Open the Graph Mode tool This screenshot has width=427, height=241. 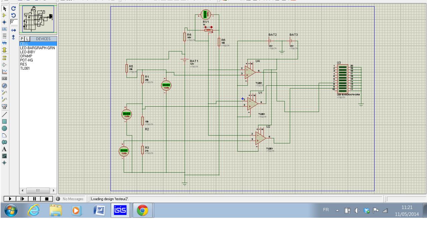tap(5, 71)
